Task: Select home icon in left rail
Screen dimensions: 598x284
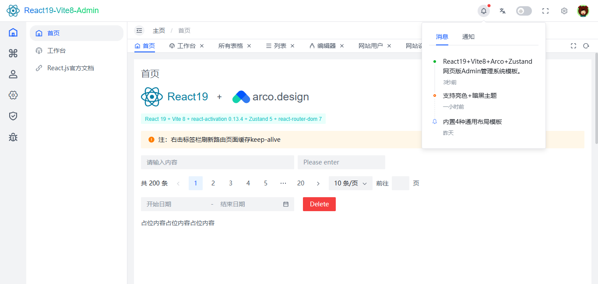Action: click(13, 32)
